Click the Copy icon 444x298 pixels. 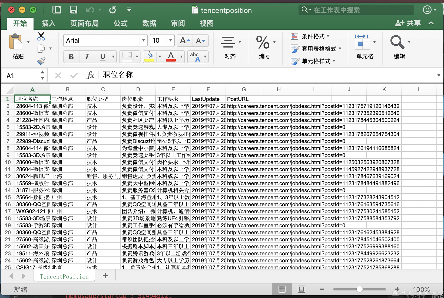click(41, 49)
